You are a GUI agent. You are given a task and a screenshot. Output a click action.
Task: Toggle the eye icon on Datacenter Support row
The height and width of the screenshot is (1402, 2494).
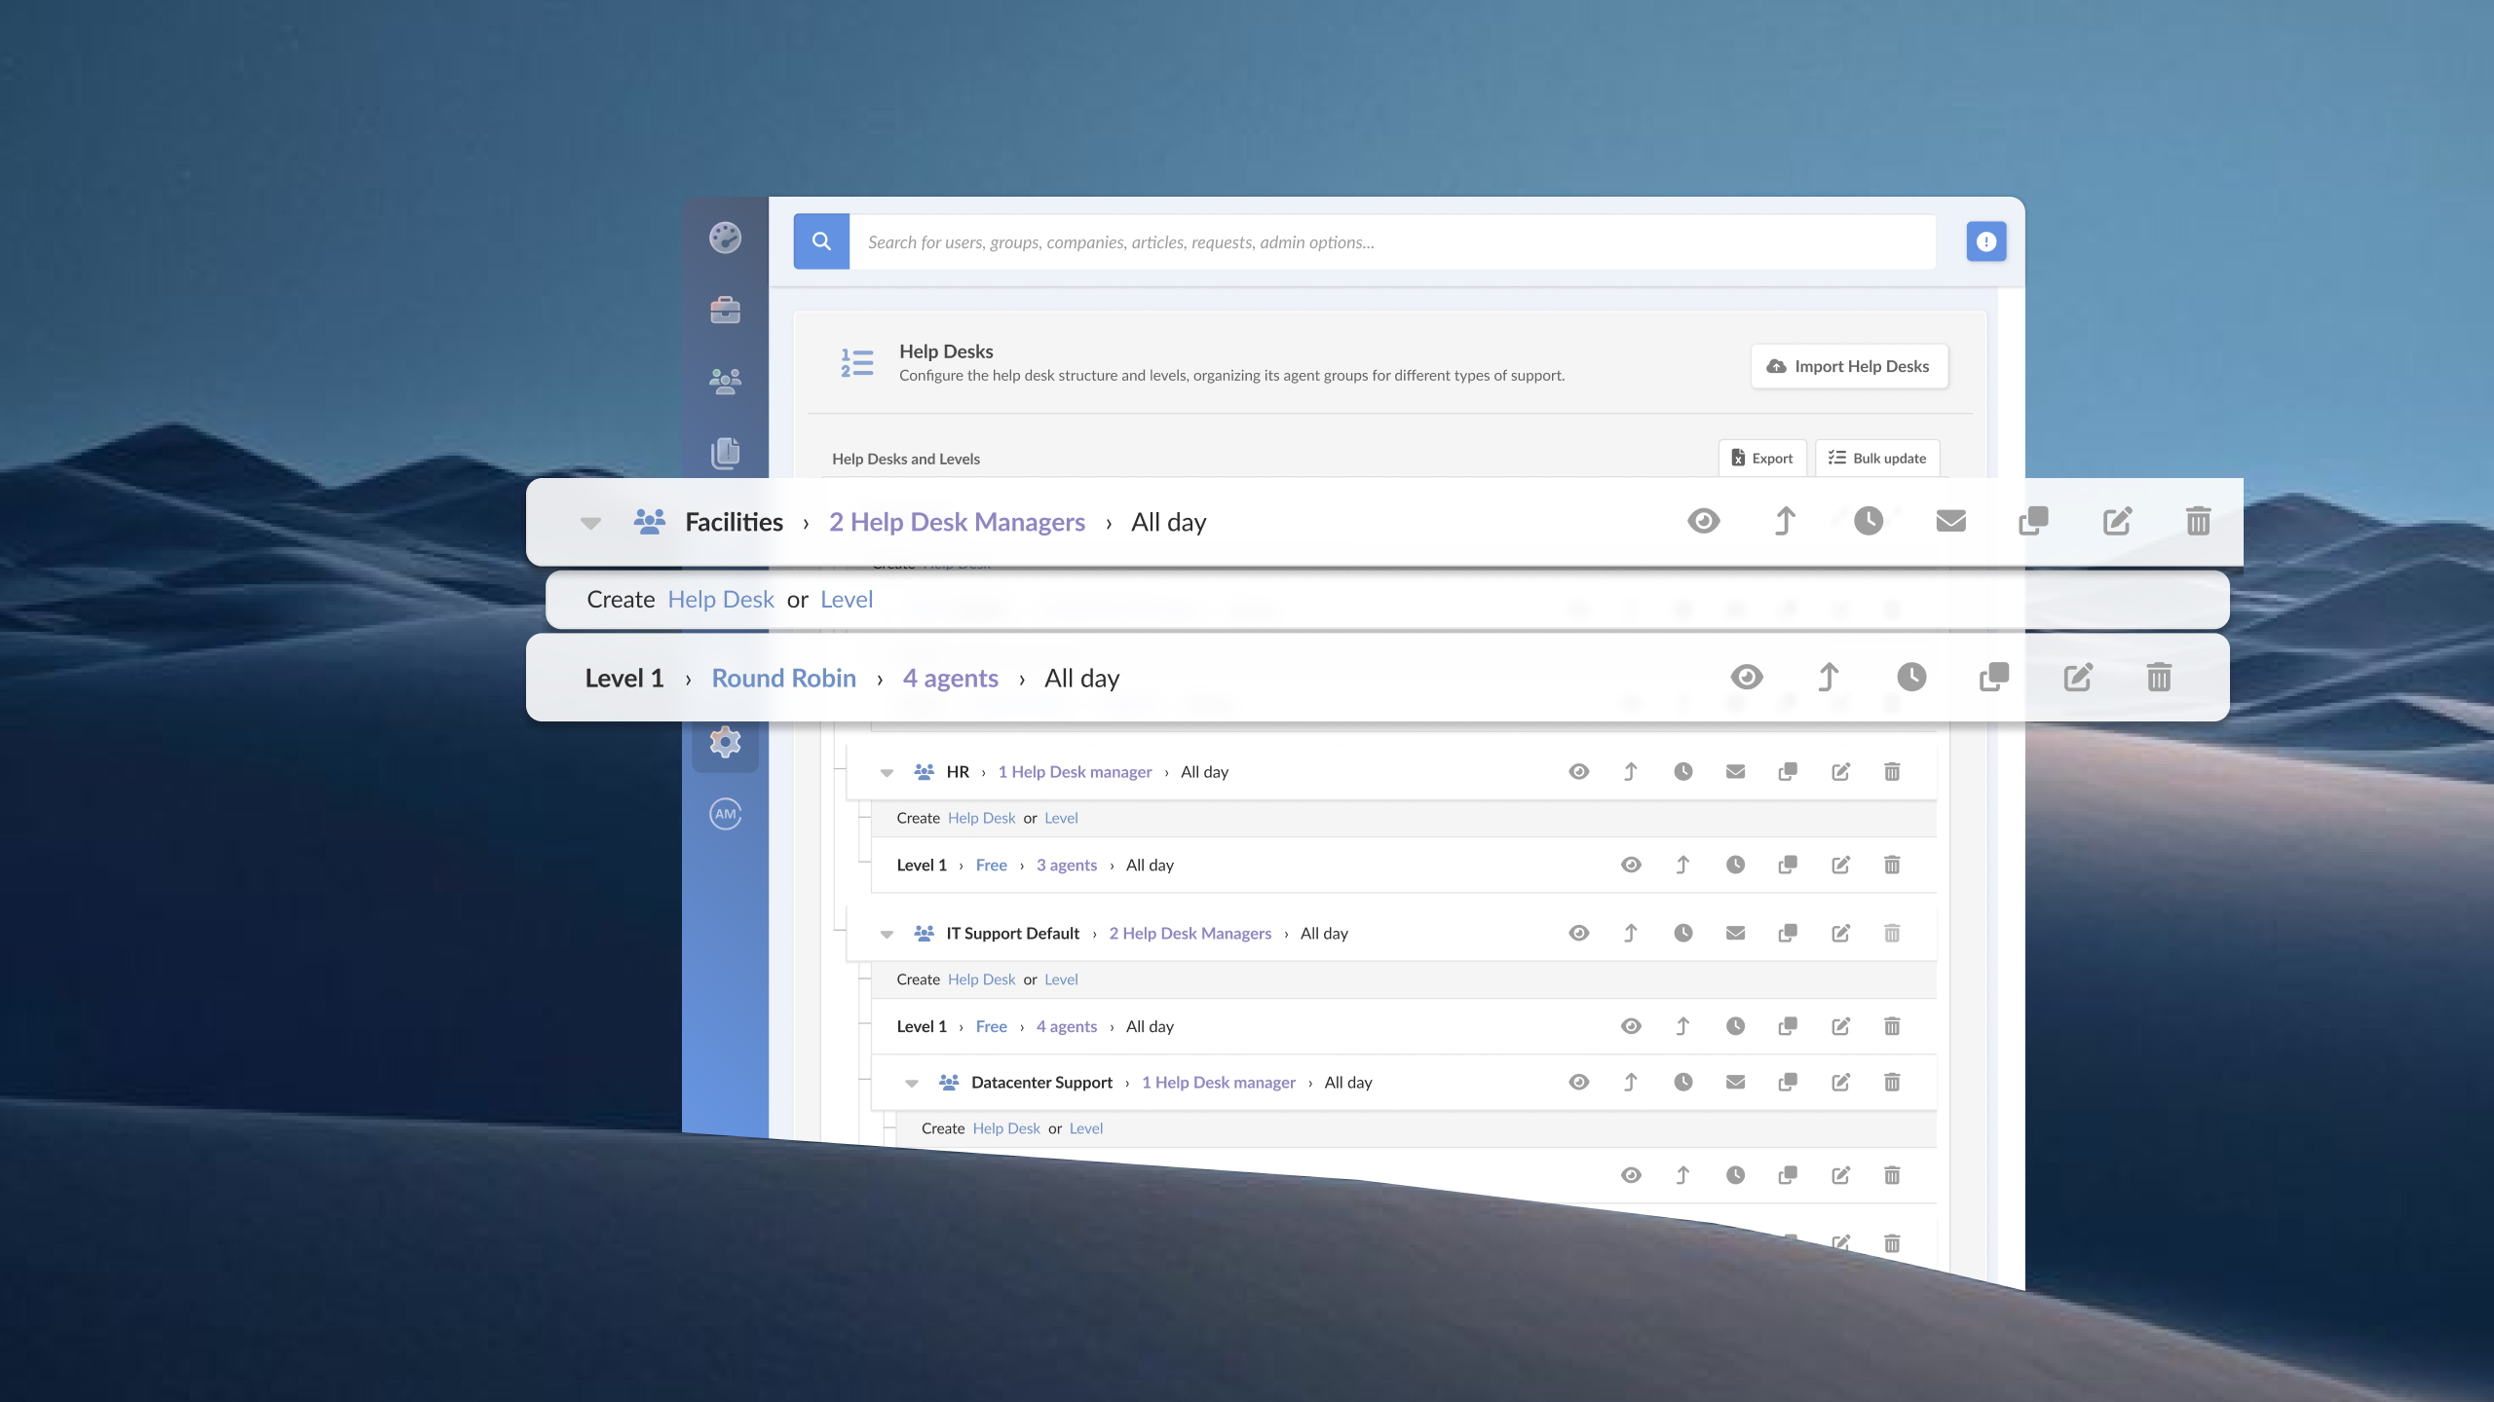1579,1082
